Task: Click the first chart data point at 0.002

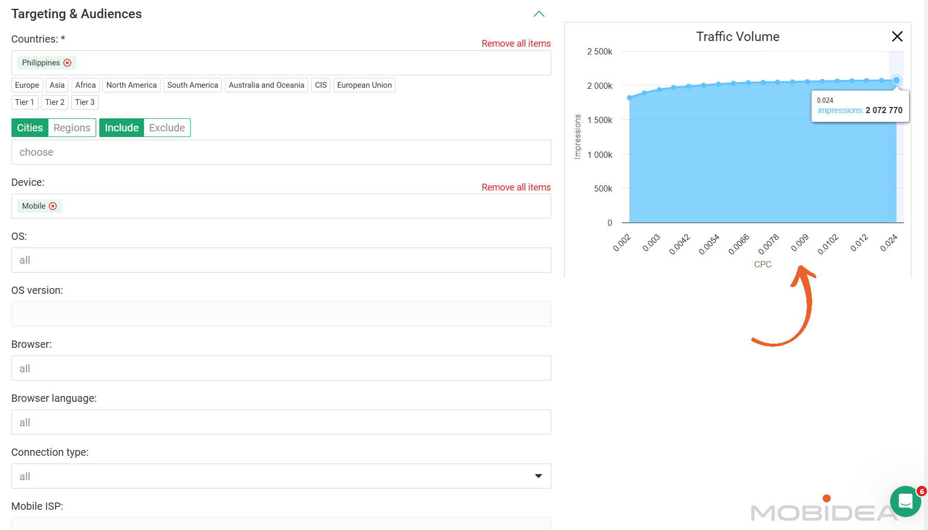Action: point(629,98)
